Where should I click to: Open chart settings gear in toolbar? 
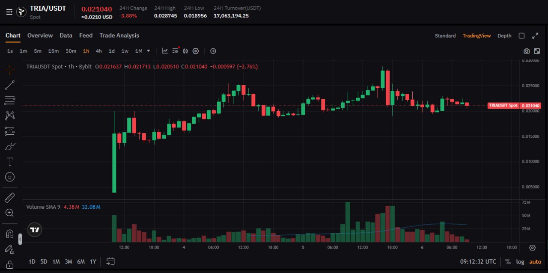(x=196, y=51)
